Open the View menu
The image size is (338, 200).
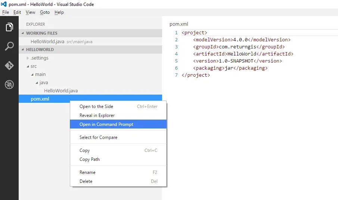pyautogui.click(x=30, y=12)
